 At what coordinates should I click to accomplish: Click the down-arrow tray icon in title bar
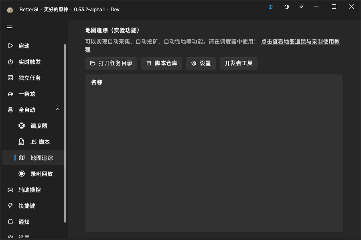pyautogui.click(x=301, y=7)
